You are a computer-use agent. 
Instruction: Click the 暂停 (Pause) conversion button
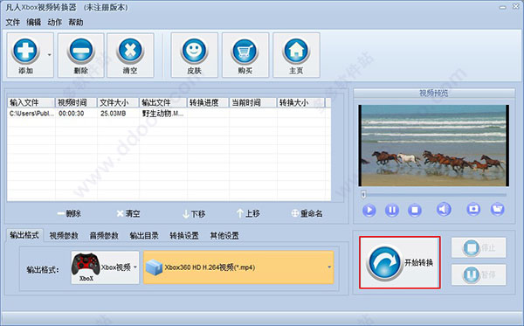pyautogui.click(x=479, y=274)
